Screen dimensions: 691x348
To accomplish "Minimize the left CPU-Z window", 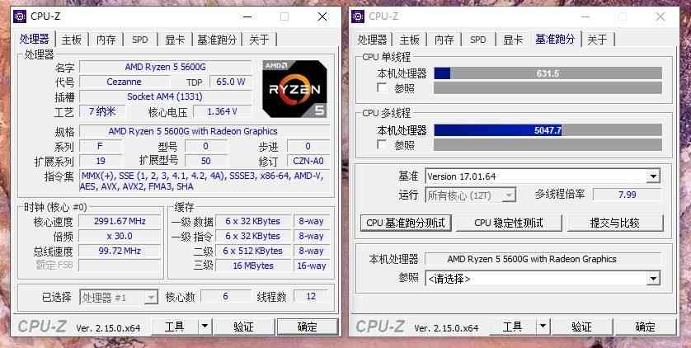I will coord(247,16).
